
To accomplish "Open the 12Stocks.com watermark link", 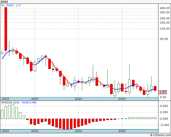I will (160, 135).
